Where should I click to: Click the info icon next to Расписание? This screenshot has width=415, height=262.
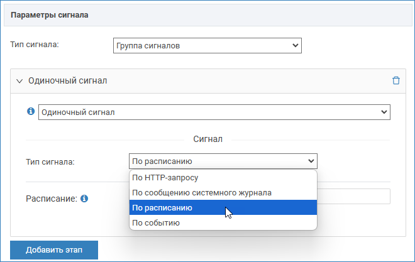tap(84, 198)
